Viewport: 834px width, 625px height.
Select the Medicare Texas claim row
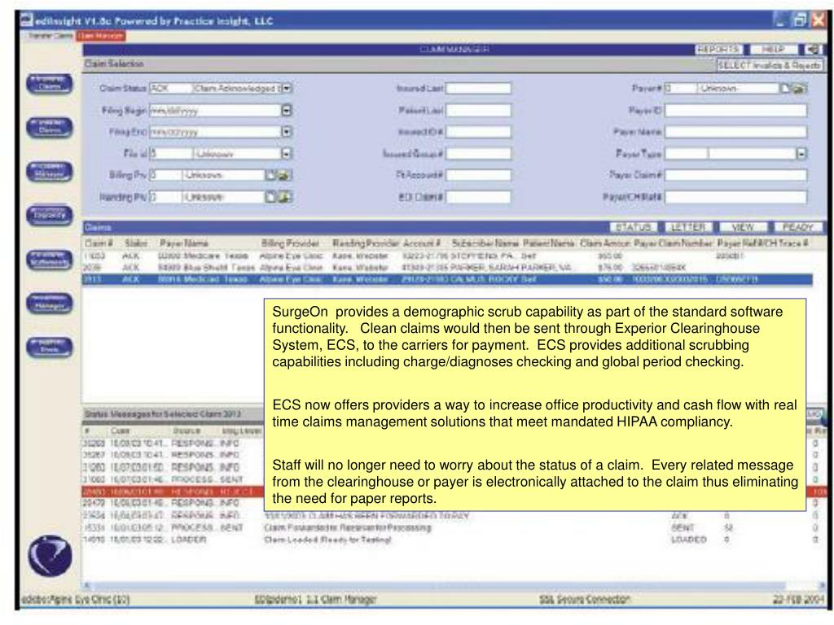point(447,256)
